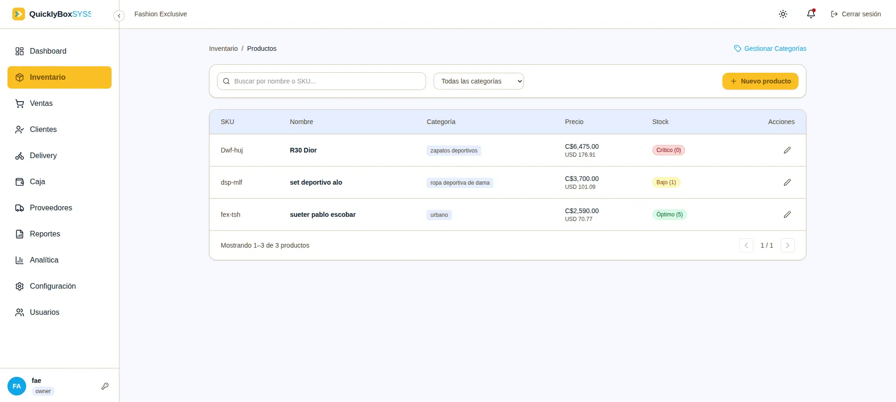Image resolution: width=896 pixels, height=402 pixels.
Task: Click the Fashion Exclusive store name
Action: [x=161, y=14]
